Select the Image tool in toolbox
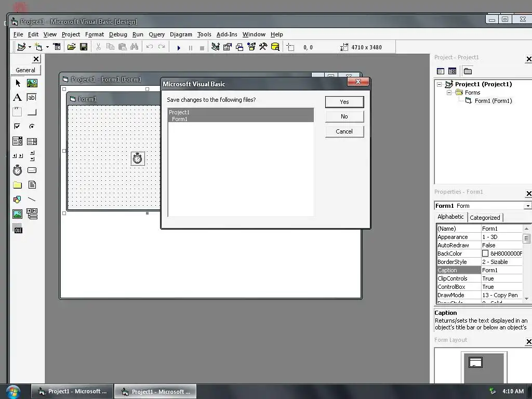 (x=17, y=214)
